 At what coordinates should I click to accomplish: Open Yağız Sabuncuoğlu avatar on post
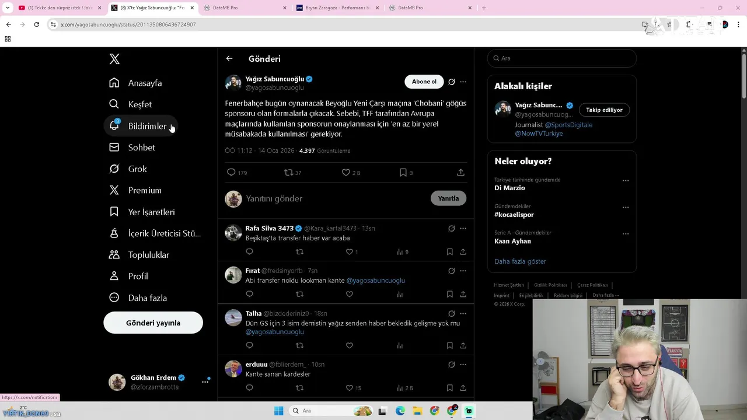point(233,83)
